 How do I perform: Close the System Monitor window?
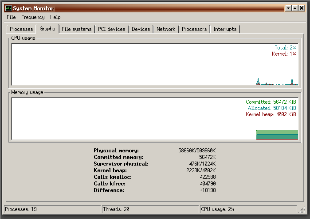(302, 8)
